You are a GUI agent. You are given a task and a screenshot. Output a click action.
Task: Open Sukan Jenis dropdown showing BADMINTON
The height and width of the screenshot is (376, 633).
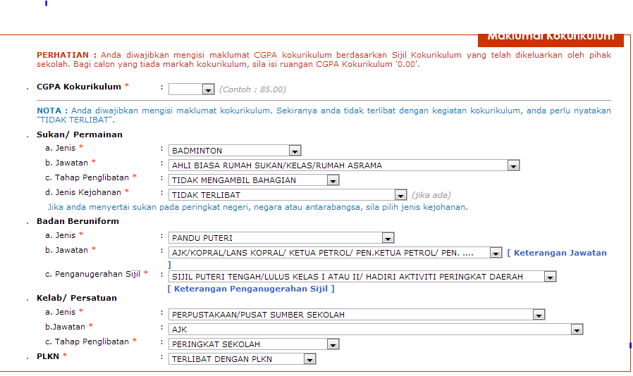coord(235,151)
